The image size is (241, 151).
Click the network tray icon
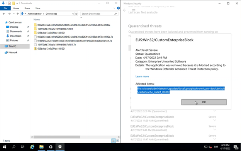[x=205, y=147]
